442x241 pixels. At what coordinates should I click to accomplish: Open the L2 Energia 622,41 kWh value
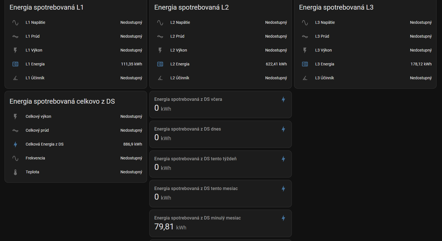tap(276, 64)
